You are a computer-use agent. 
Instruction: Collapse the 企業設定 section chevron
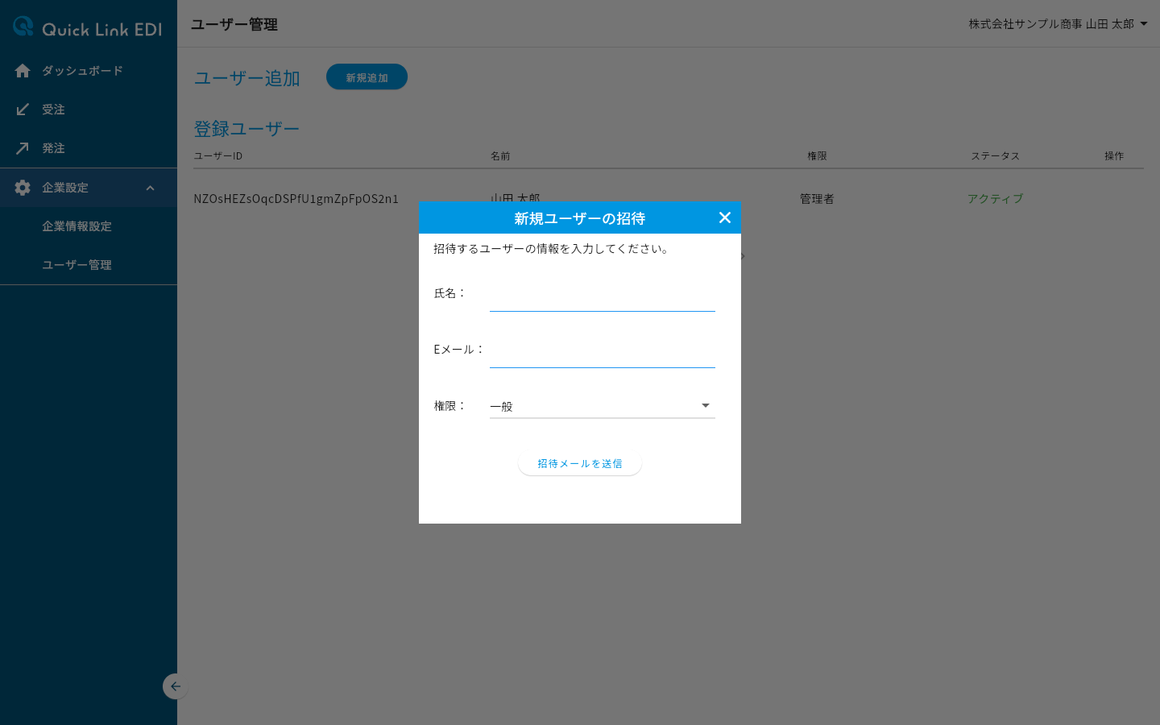click(150, 188)
